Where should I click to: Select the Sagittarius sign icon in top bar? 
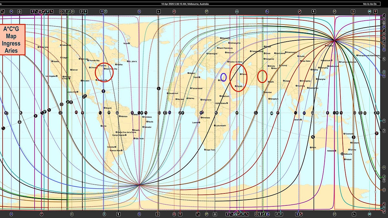point(300,11)
